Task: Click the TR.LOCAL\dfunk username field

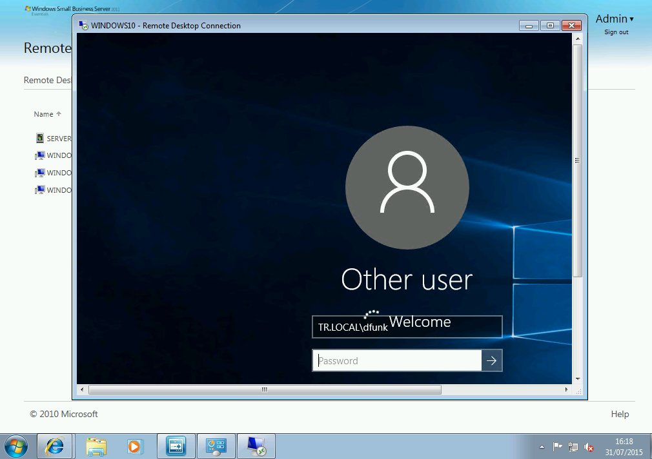Action: (x=407, y=327)
